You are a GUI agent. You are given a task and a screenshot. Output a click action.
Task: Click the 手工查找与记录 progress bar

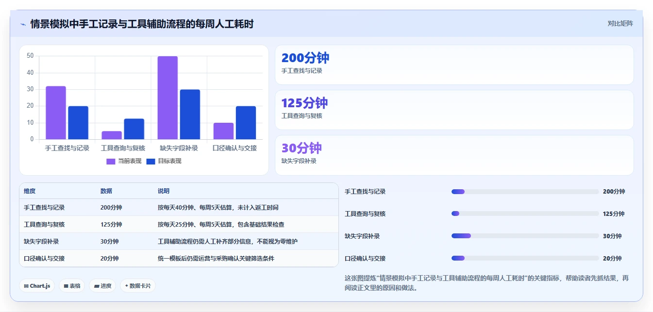point(525,192)
